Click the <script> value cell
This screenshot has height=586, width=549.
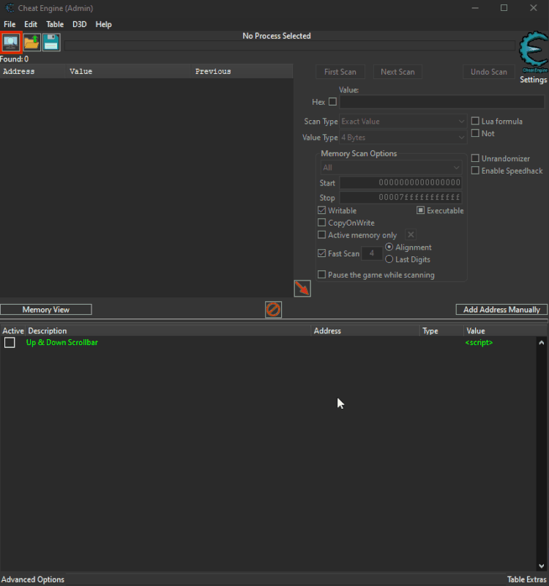point(479,342)
